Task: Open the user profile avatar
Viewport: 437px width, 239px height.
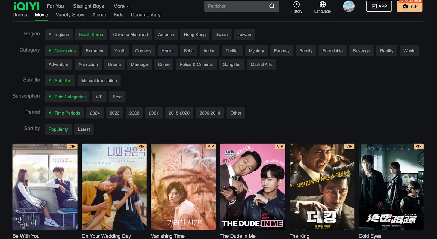Action: tap(349, 6)
